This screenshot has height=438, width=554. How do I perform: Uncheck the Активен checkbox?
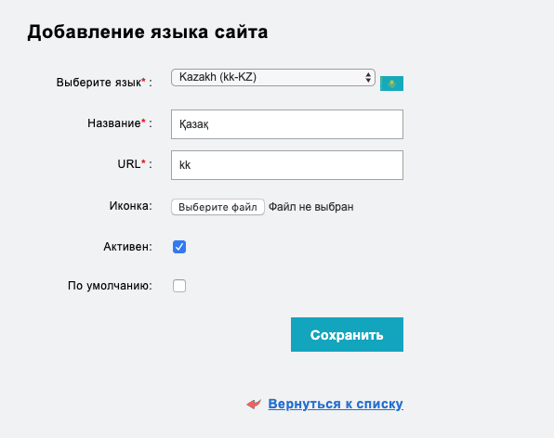click(x=179, y=247)
